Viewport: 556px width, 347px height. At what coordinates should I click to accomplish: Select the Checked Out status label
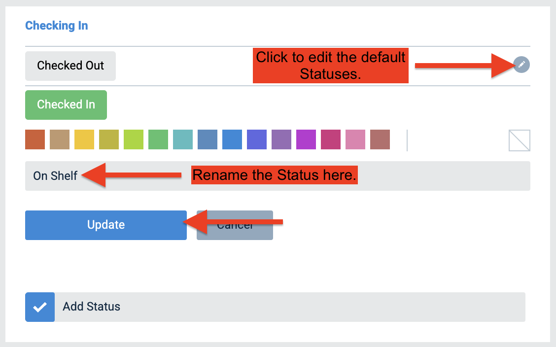pos(70,66)
